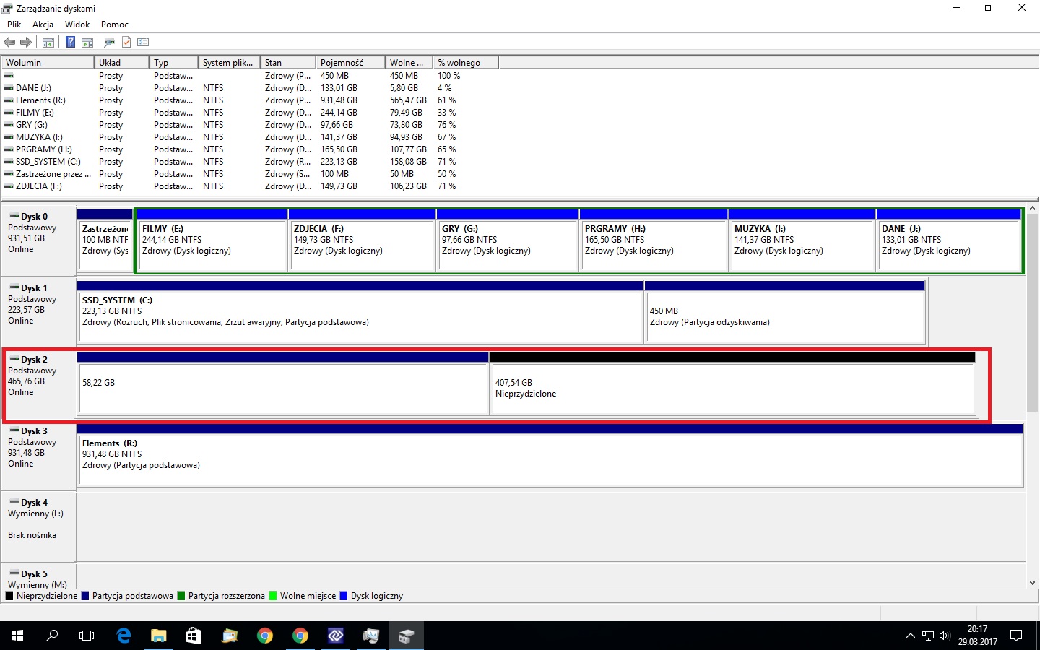The image size is (1040, 650).
Task: Open Help via blue question mark icon
Action: [x=70, y=42]
